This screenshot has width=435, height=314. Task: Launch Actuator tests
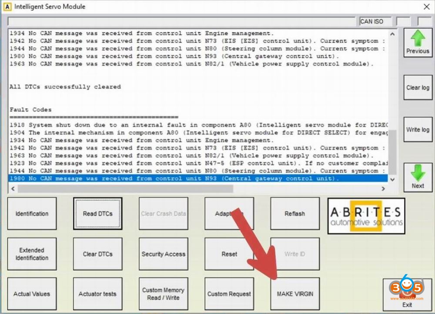click(97, 294)
